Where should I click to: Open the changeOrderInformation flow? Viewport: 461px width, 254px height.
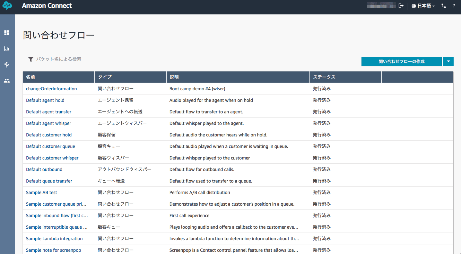click(x=51, y=89)
